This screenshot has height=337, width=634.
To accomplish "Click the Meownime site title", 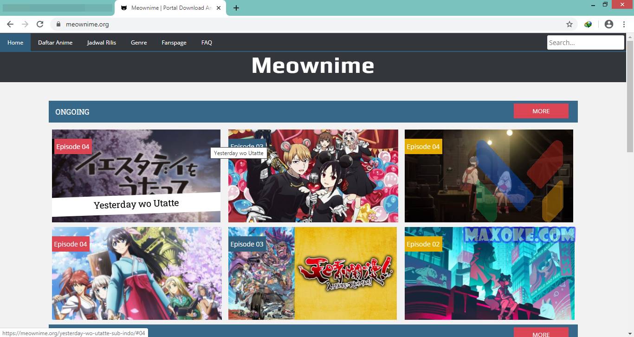I will click(313, 65).
